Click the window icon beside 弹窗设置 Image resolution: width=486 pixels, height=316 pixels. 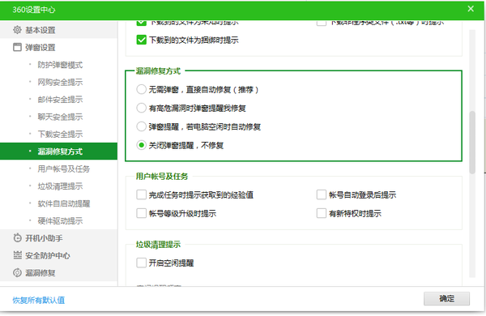[17, 47]
